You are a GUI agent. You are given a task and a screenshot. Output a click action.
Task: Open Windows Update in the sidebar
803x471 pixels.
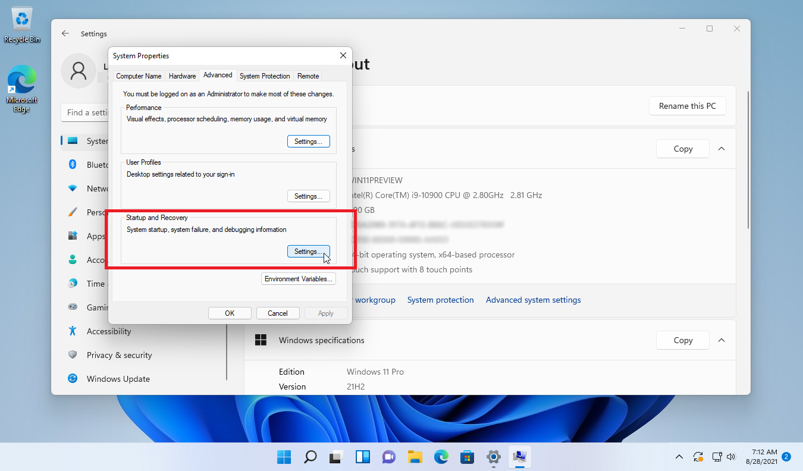point(118,379)
